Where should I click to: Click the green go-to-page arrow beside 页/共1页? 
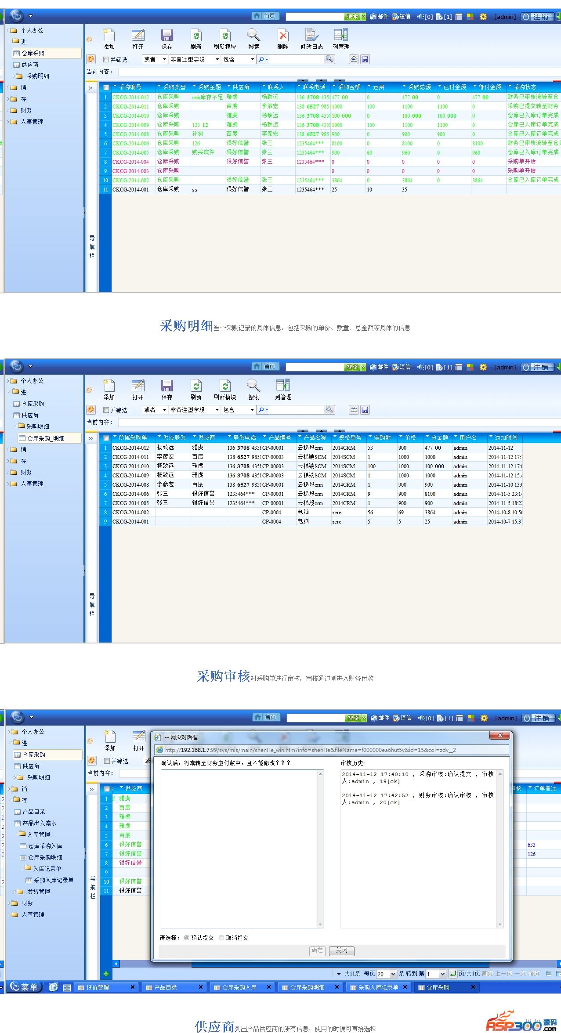[453, 973]
